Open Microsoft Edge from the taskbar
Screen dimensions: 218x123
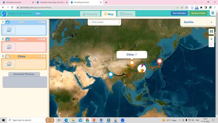(x=66, y=120)
